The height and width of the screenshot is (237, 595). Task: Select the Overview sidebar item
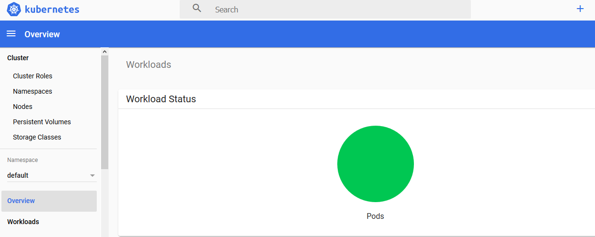(x=49, y=201)
